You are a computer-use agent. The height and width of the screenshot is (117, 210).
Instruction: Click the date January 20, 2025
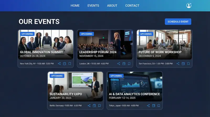click(60, 98)
